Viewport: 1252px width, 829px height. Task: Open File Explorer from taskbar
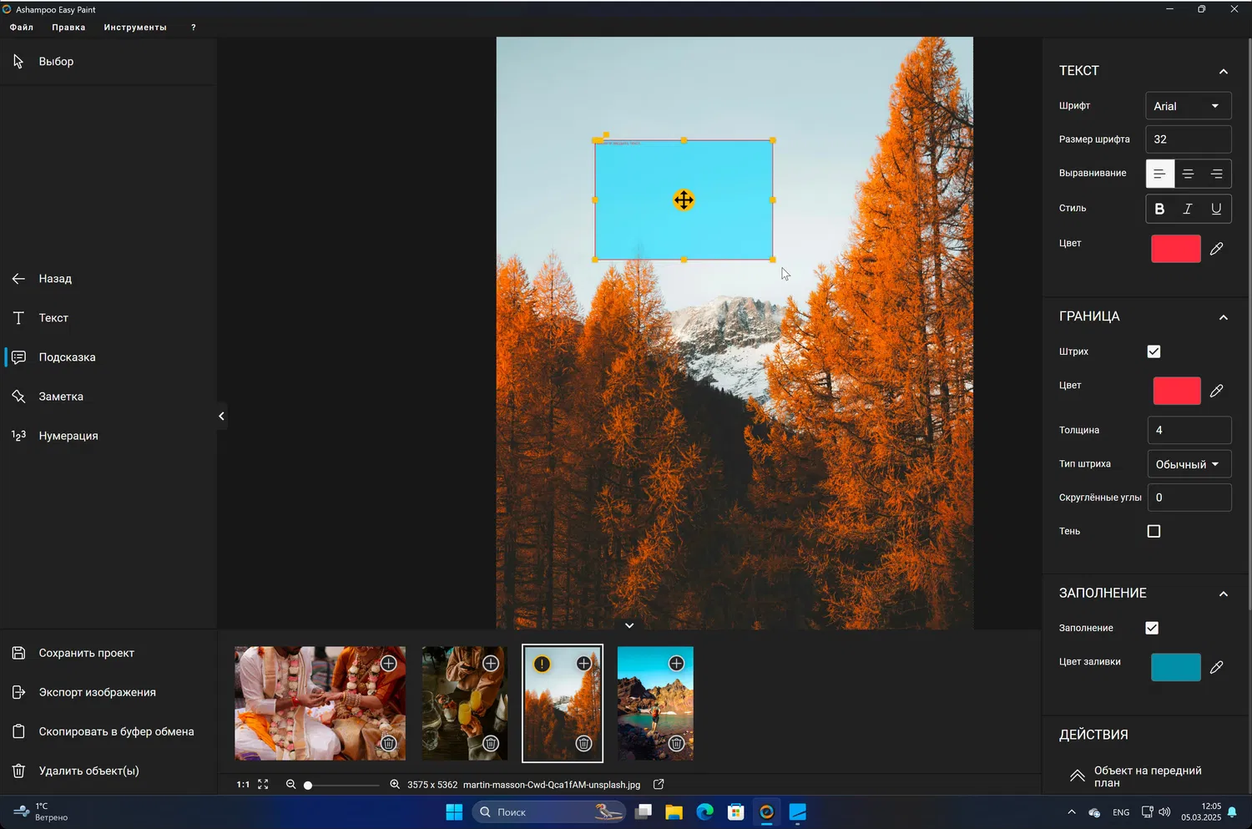[674, 812]
